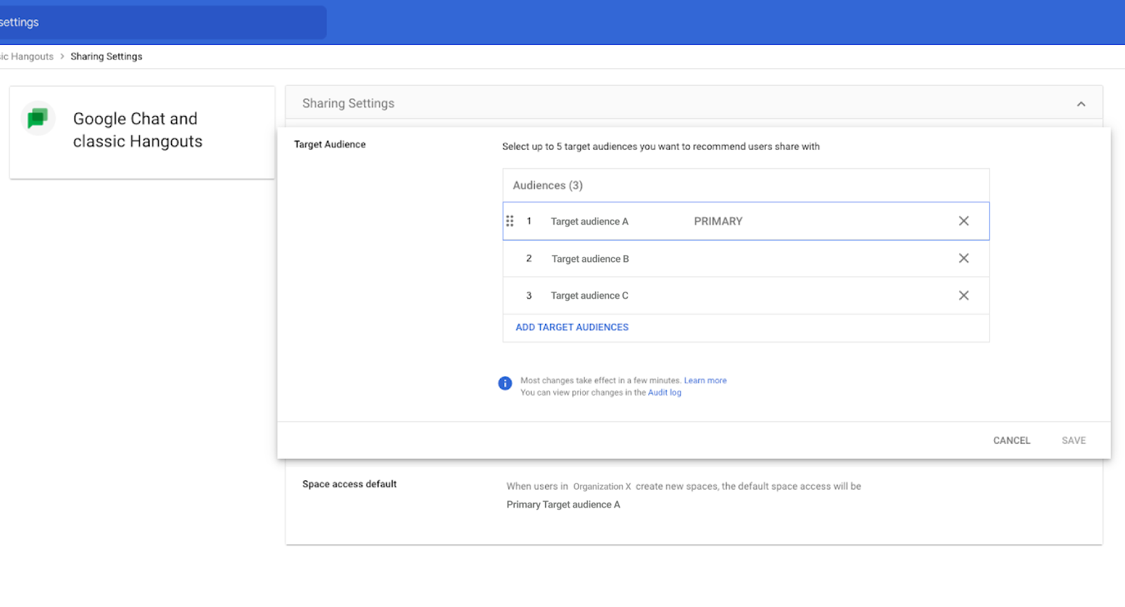Click the SAVE button
Viewport: 1125px width, 607px height.
coord(1074,440)
